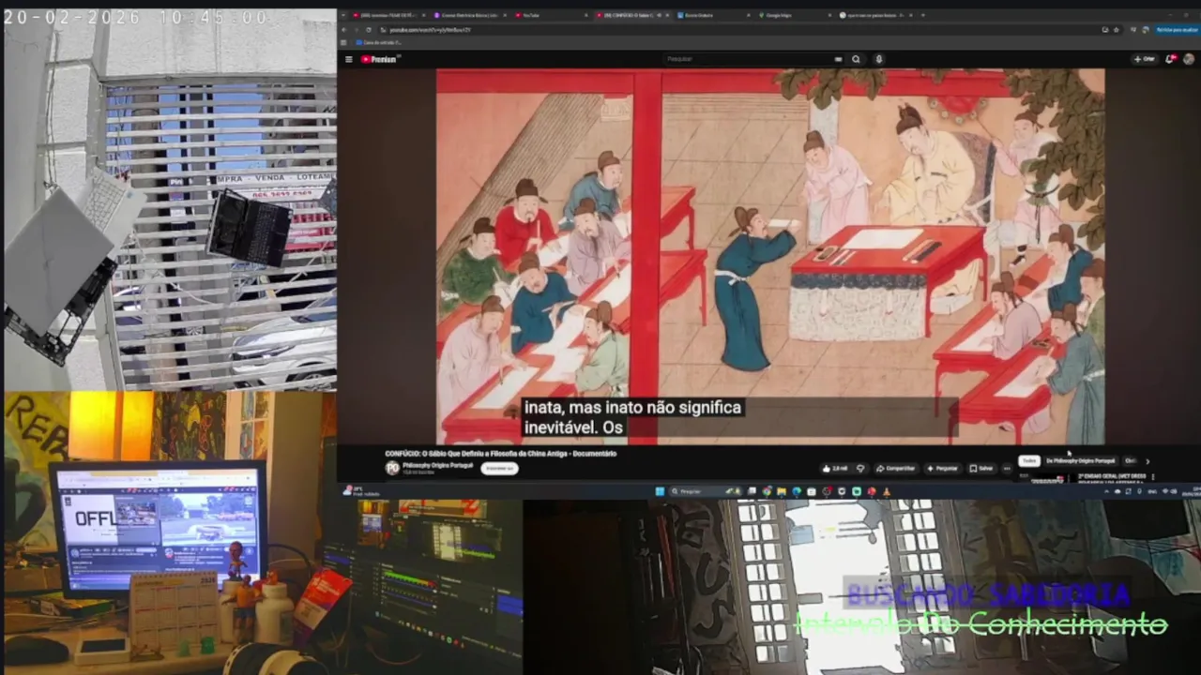Reload the page with the refresh icon
The image size is (1201, 675).
click(x=368, y=30)
